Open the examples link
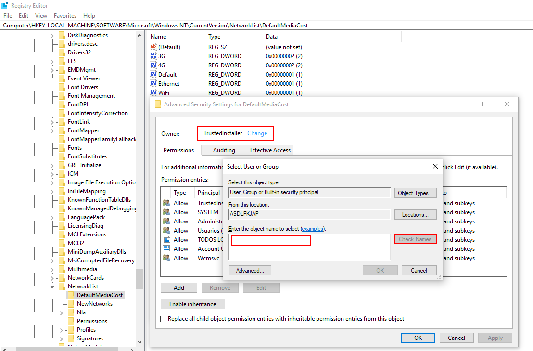Screen dimensions: 533x351 point(312,229)
